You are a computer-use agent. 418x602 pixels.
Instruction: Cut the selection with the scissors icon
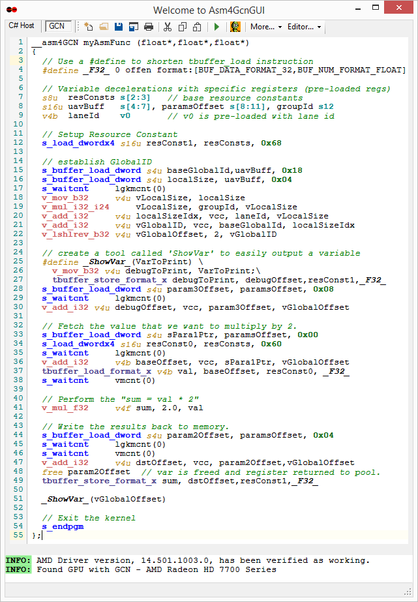click(x=168, y=27)
